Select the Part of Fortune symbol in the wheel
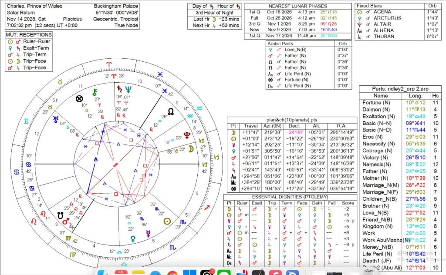 79,99
